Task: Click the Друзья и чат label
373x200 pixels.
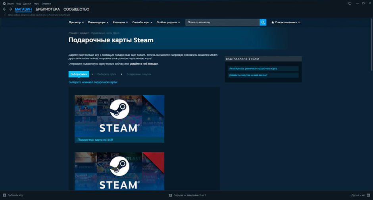Action: [x=358, y=195]
